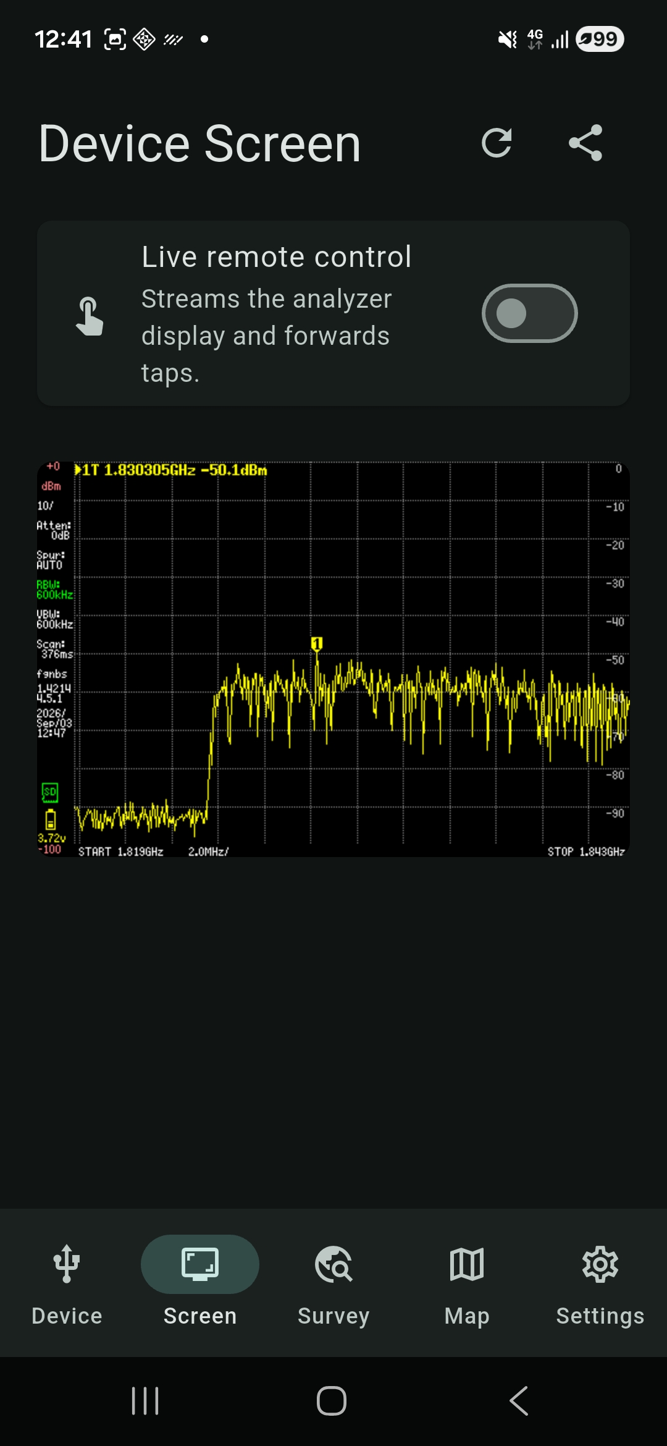The height and width of the screenshot is (1446, 667).
Task: Tap the Spur AUTO label
Action: (x=51, y=560)
